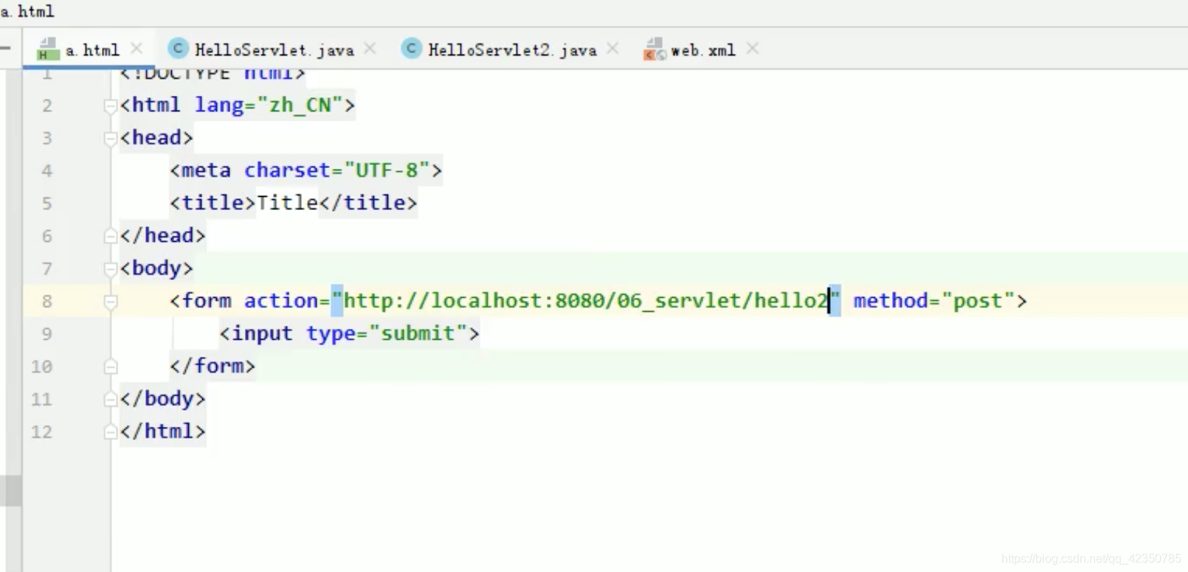Collapse the html tag fold on line 2
Screen dimensions: 1188x572
[111, 105]
